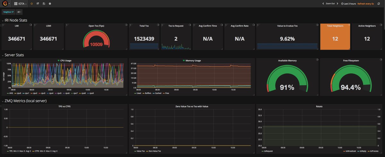Click spinner icon on Total Txs panel
Image resolution: width=385 pixels, height=157 pixels.
coord(158,25)
